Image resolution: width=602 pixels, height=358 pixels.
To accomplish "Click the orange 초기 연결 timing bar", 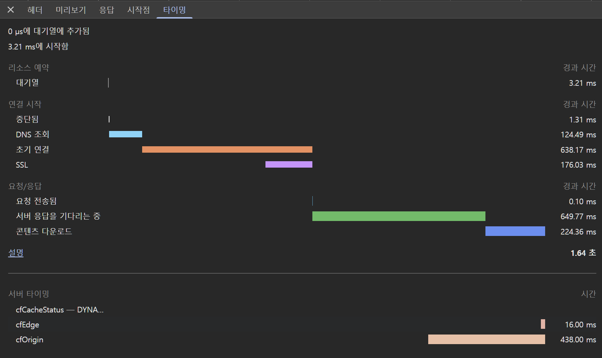I will tap(227, 149).
